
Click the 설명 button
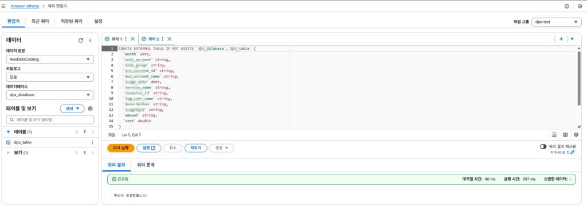point(148,148)
